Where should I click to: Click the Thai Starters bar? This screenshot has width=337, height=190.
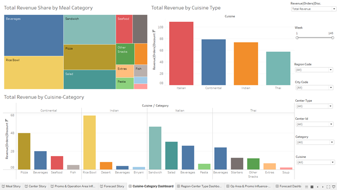point(237,163)
